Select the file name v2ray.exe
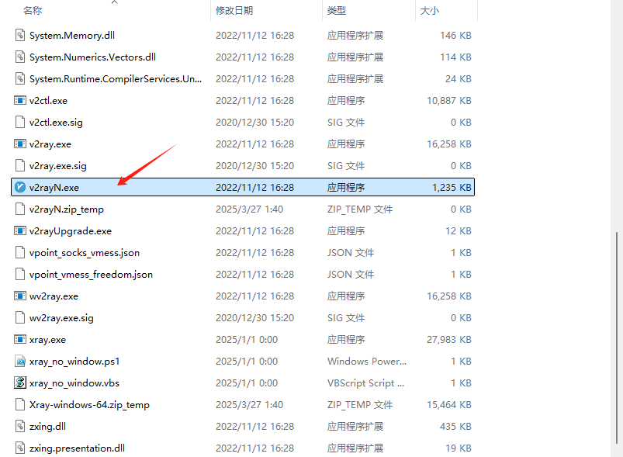The image size is (623, 457). 50,144
